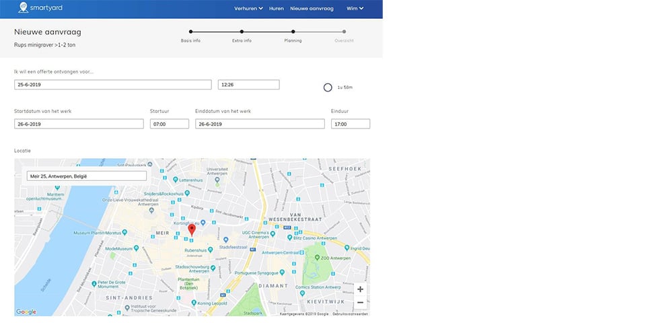646x323 pixels.
Task: Click the Museum Plantin-Moretus marker
Action: pos(125,233)
